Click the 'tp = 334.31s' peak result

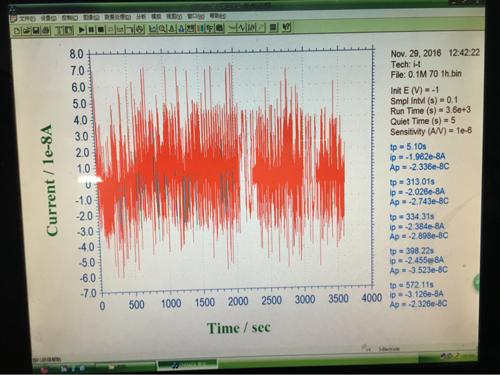point(412,217)
